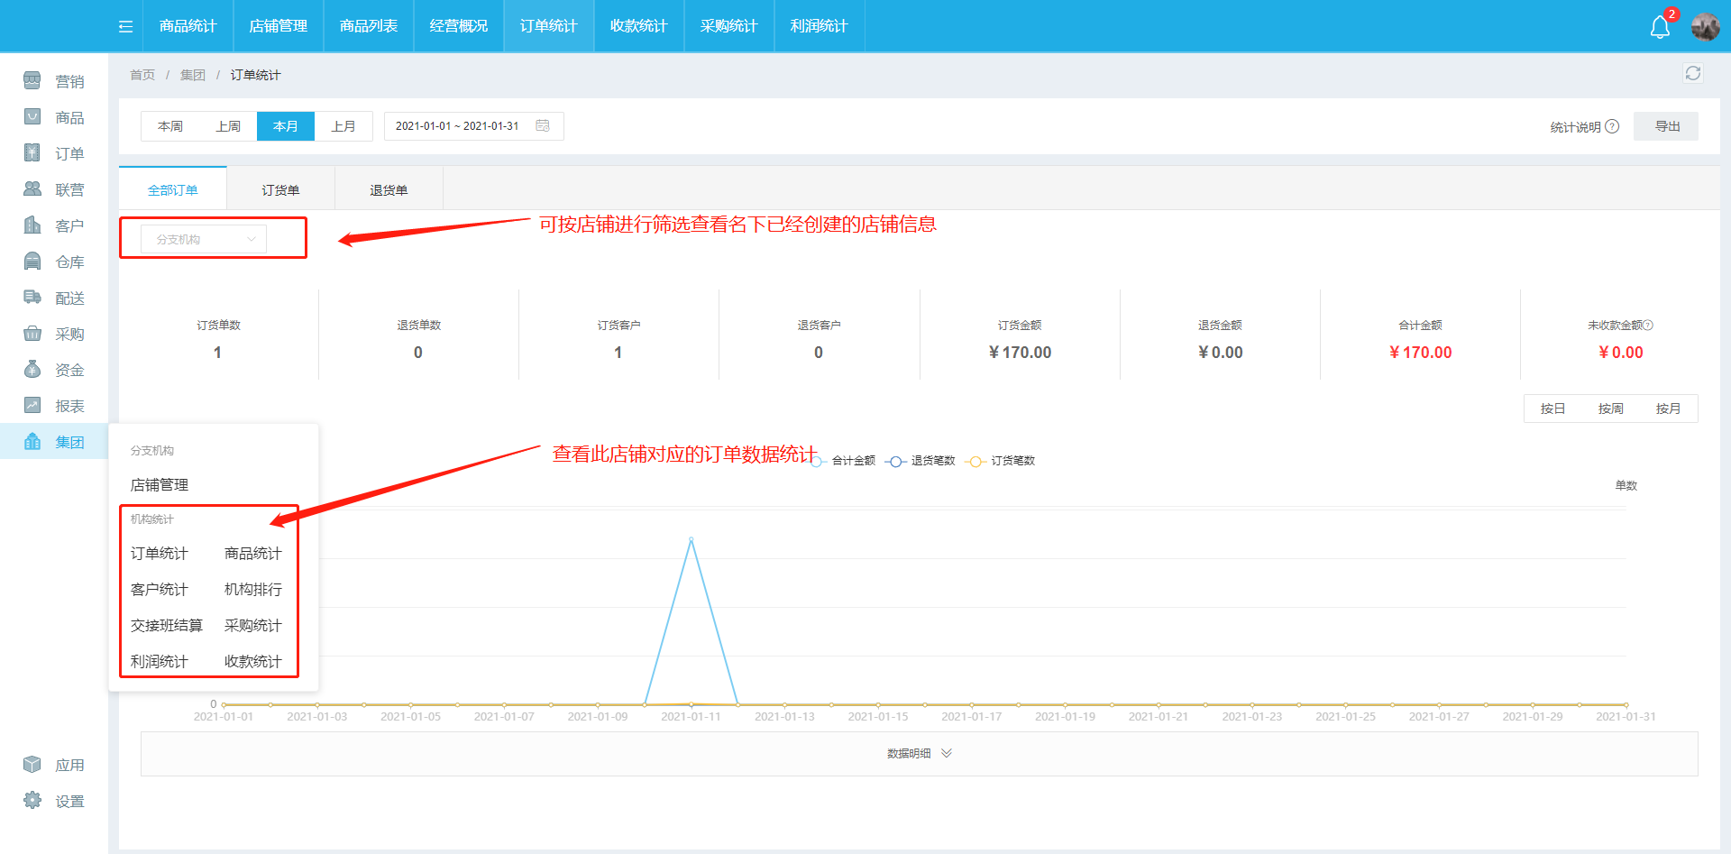Open the 配送 delivery truck icon
The width and height of the screenshot is (1731, 854).
pos(32,298)
